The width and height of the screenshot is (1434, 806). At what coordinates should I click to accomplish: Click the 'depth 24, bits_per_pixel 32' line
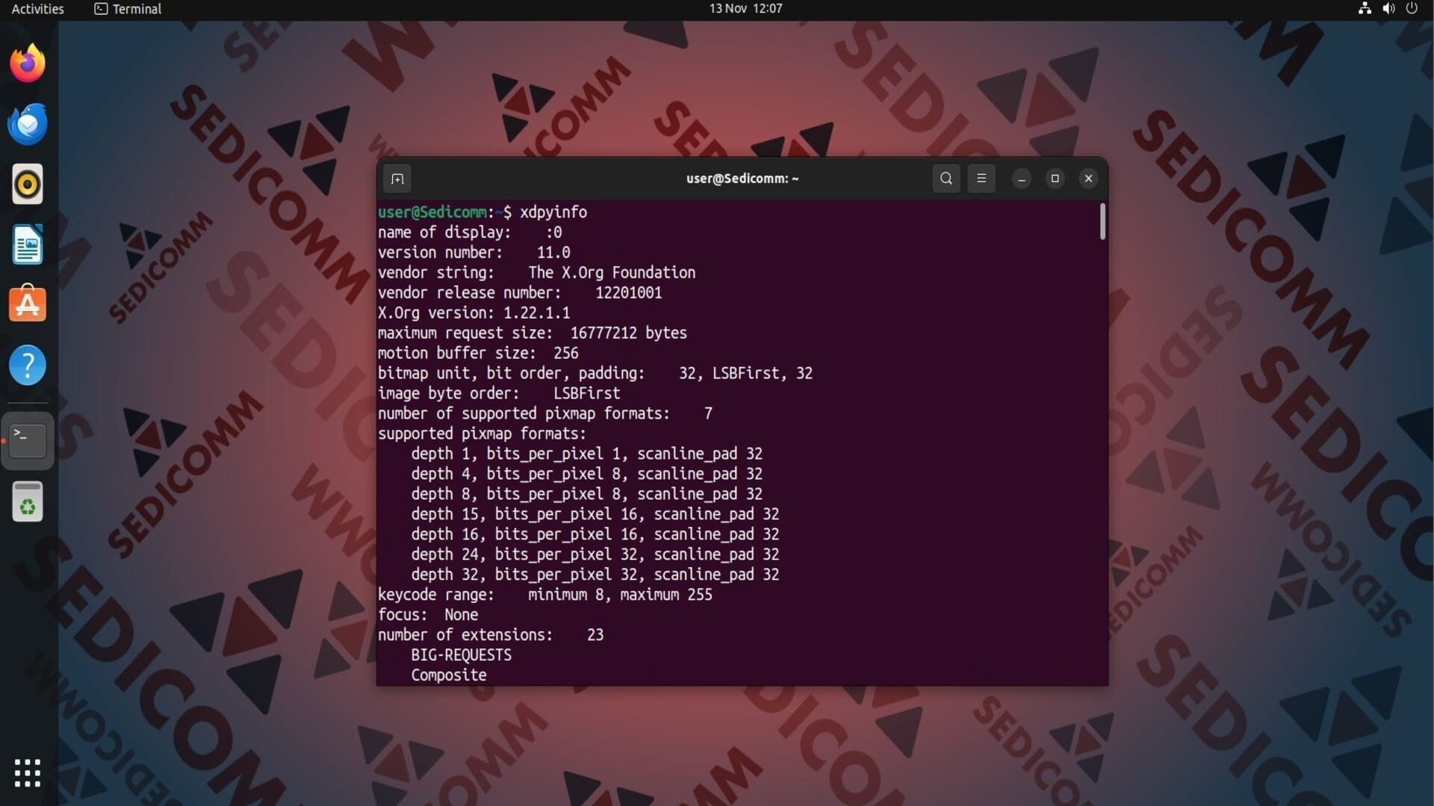click(x=595, y=554)
